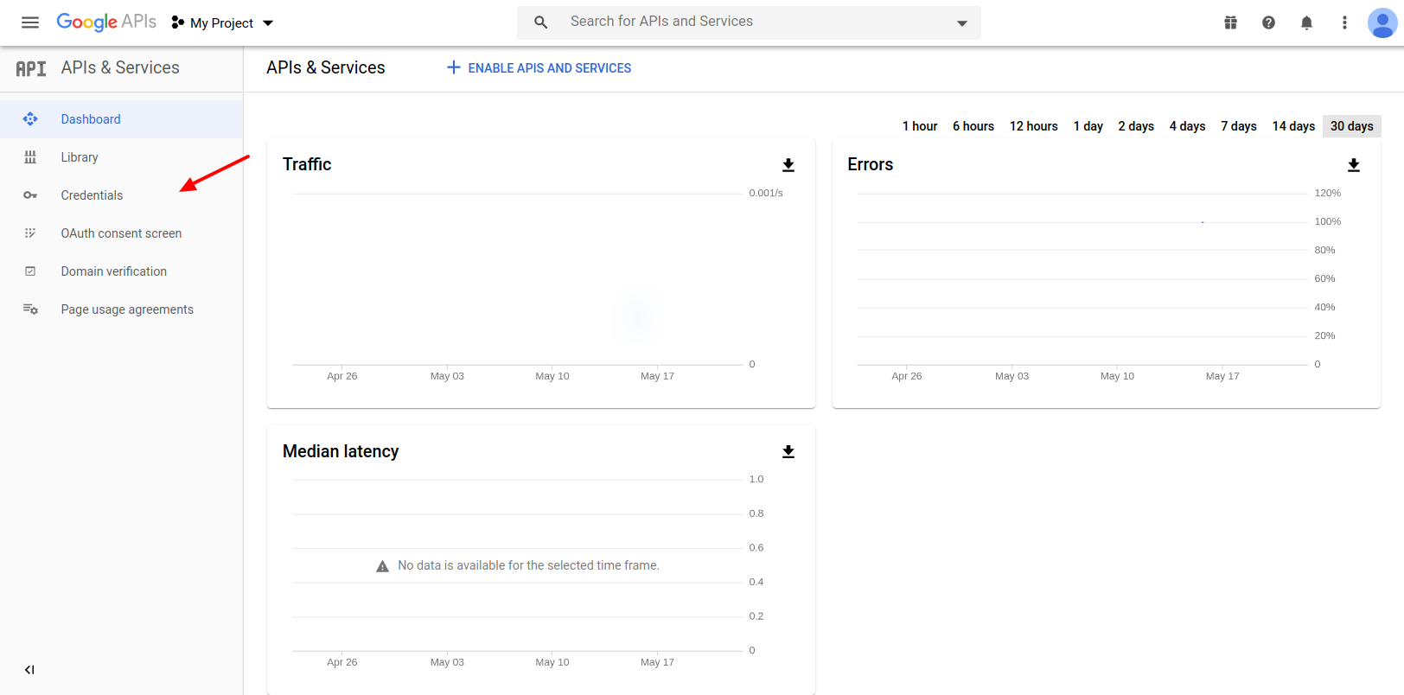Screen dimensions: 1404x695
Task: Expand the search bar dropdown arrow
Action: 961,23
